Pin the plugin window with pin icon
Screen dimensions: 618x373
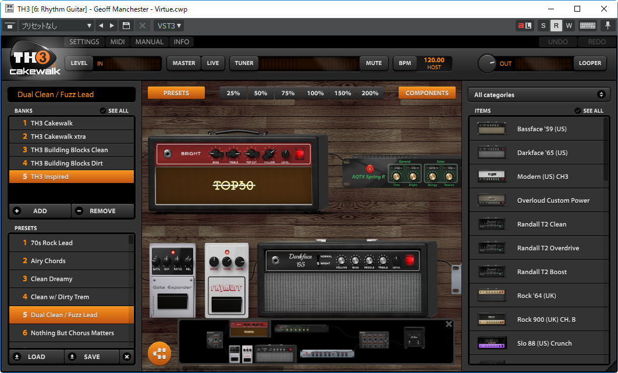coord(608,26)
